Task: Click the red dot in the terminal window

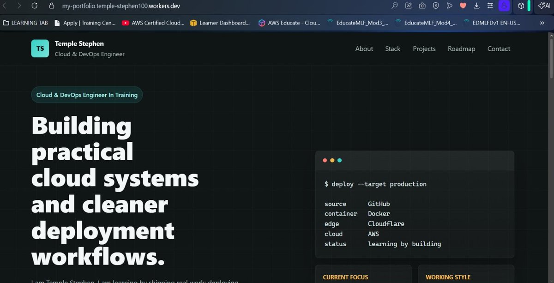Action: click(325, 160)
